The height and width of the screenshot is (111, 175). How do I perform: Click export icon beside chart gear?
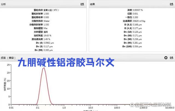(171, 58)
